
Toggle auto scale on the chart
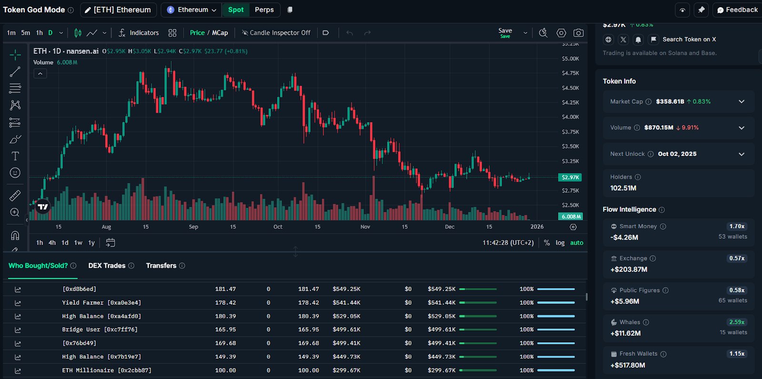point(577,243)
